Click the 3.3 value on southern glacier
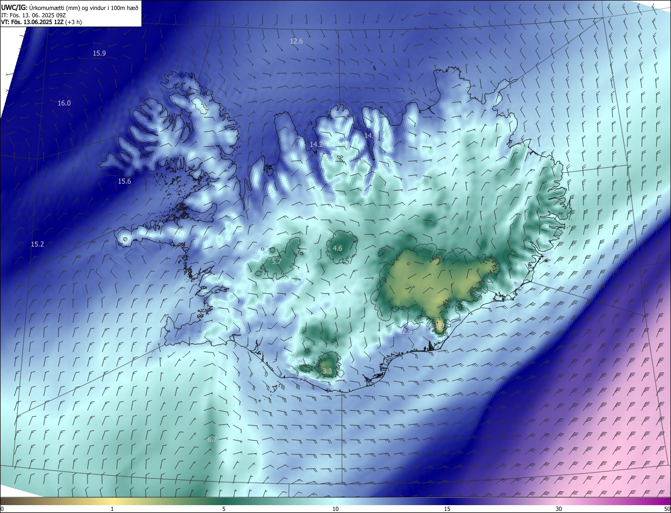671x513 pixels. pyautogui.click(x=327, y=371)
